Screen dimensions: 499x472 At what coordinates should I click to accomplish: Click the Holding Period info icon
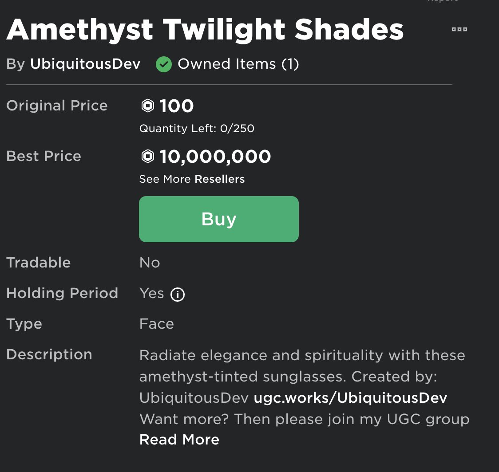click(x=178, y=295)
